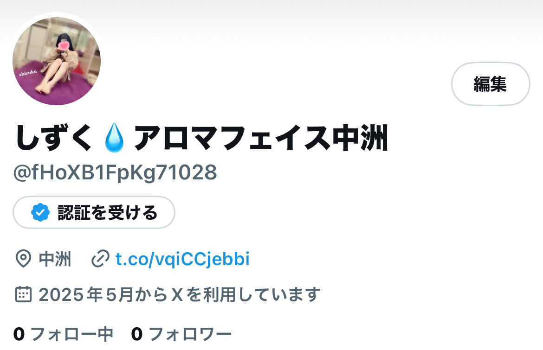Click the calendar join-date icon

(x=24, y=294)
